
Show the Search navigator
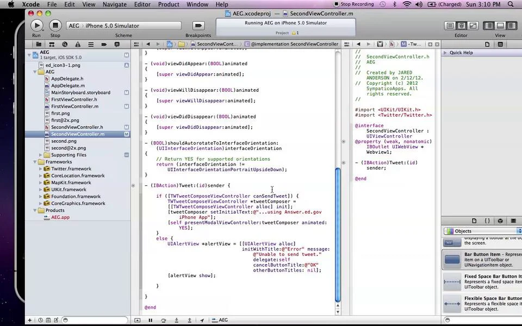tap(65, 44)
